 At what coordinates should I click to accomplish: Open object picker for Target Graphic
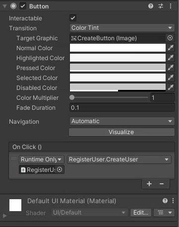pyautogui.click(x=170, y=38)
